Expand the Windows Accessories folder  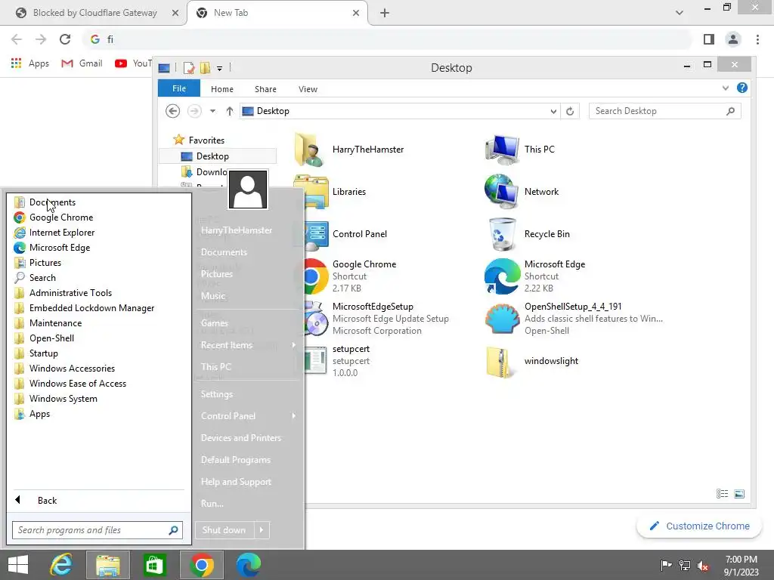pos(72,369)
